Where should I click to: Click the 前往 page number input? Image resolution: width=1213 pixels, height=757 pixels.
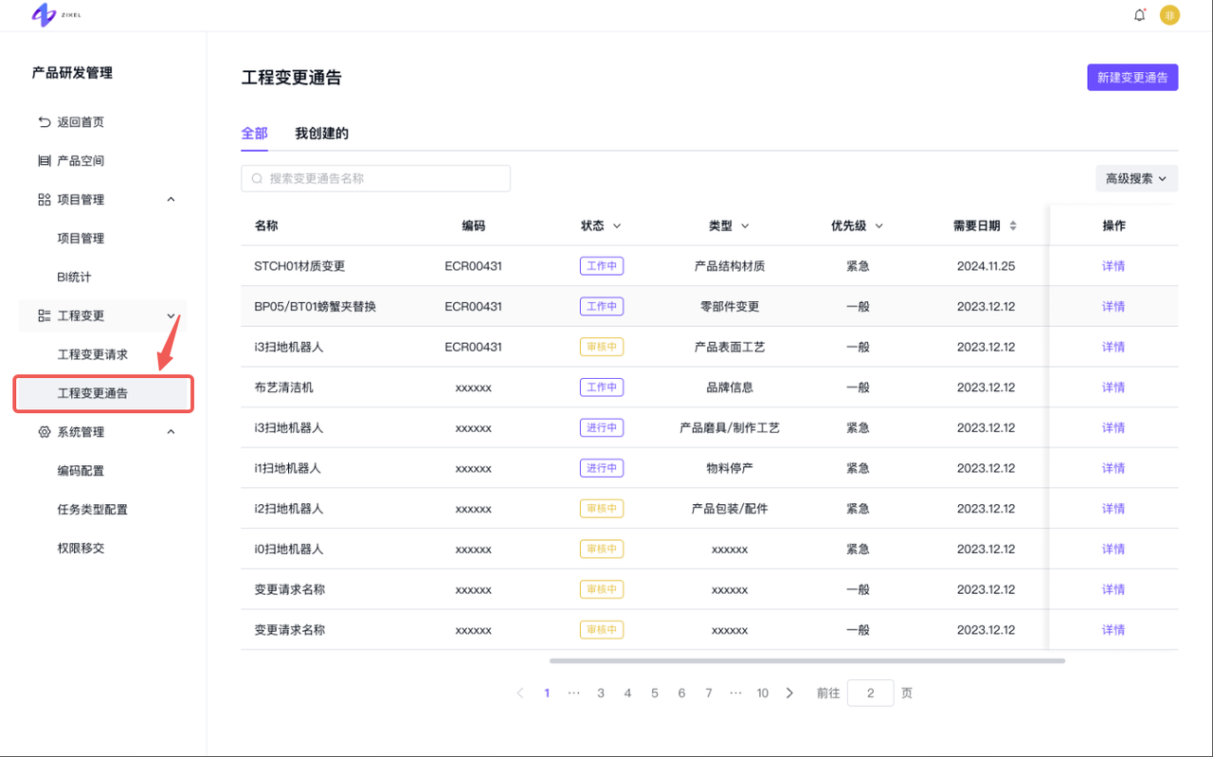pos(870,693)
